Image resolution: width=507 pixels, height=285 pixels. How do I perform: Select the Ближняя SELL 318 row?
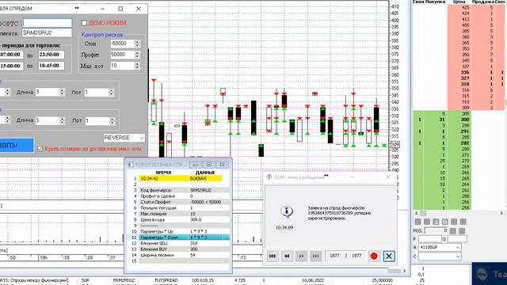pyautogui.click(x=185, y=243)
